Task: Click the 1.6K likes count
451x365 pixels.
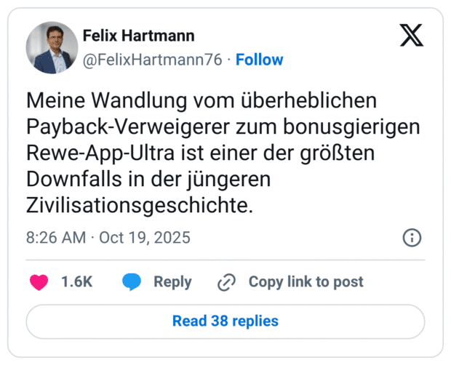Action: point(77,282)
